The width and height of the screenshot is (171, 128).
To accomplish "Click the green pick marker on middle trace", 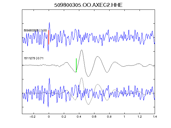I will 76,65.
